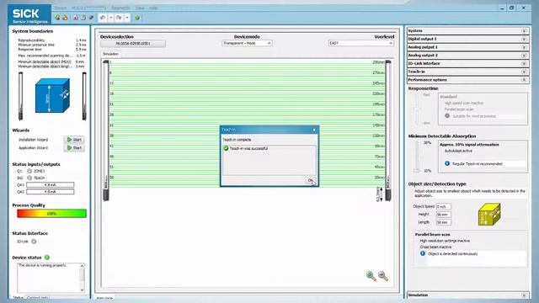
Task: Click the orange padlock toolbar icon
Action: (65, 18)
